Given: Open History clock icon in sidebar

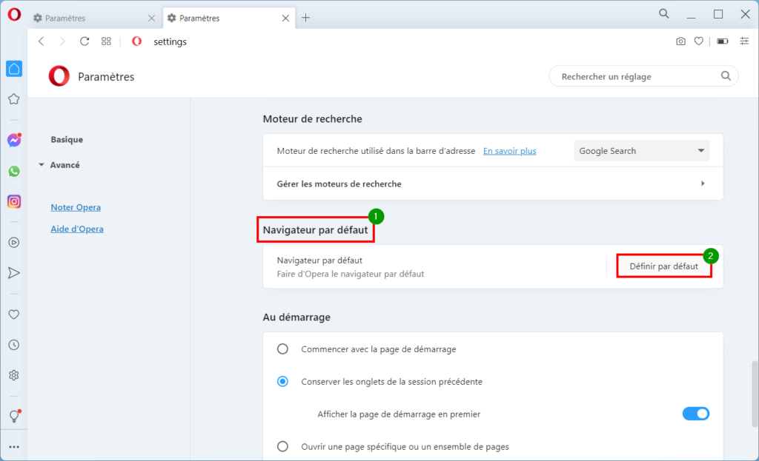Looking at the screenshot, I should pos(14,345).
